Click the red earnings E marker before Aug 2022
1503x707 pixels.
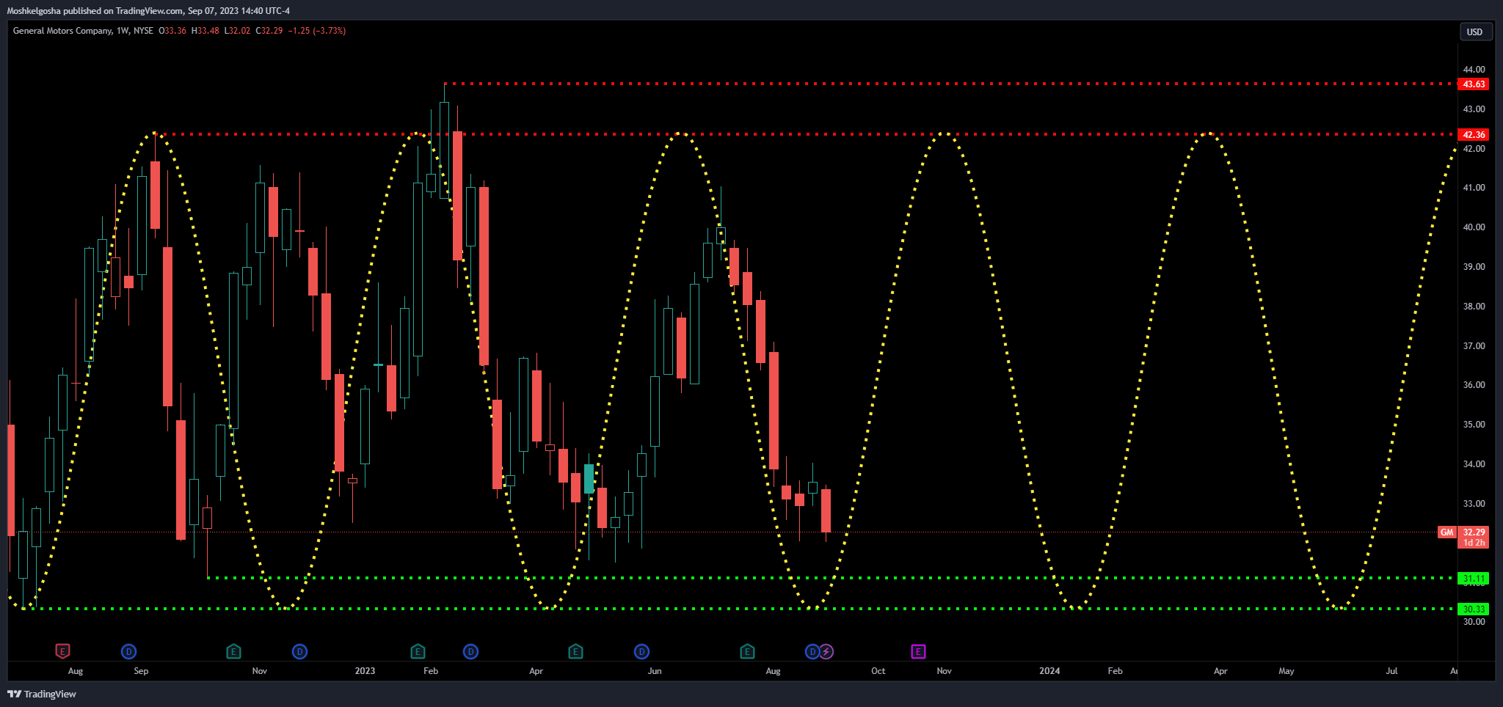tap(63, 651)
